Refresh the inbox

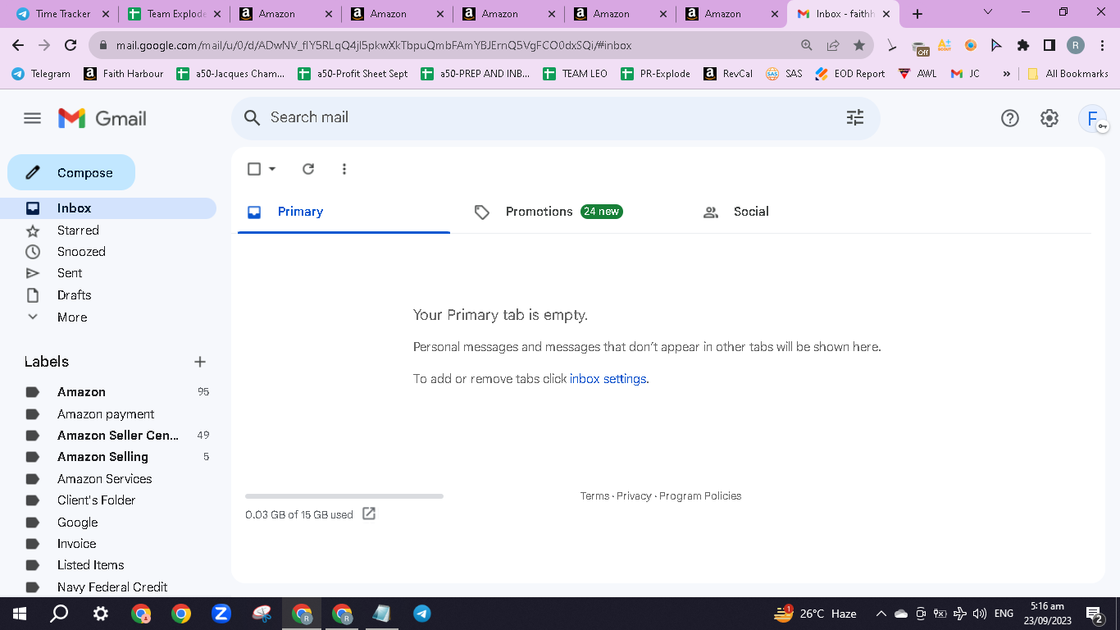pyautogui.click(x=308, y=169)
